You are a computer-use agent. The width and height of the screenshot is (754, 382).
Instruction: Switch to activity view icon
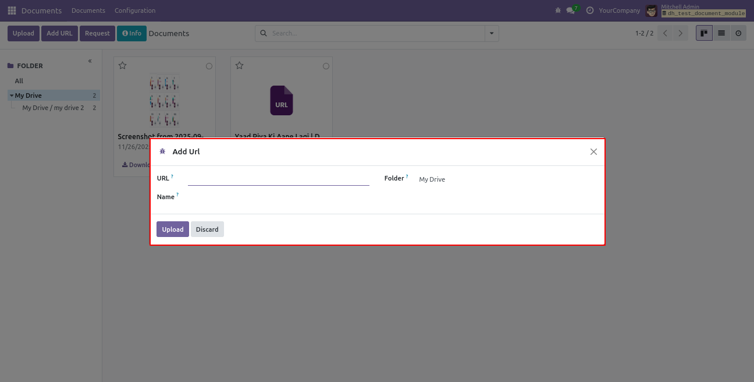coord(738,33)
